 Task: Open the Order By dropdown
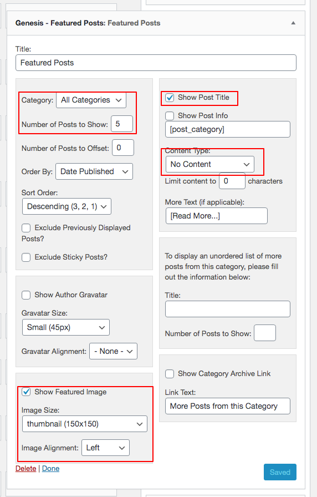[94, 171]
